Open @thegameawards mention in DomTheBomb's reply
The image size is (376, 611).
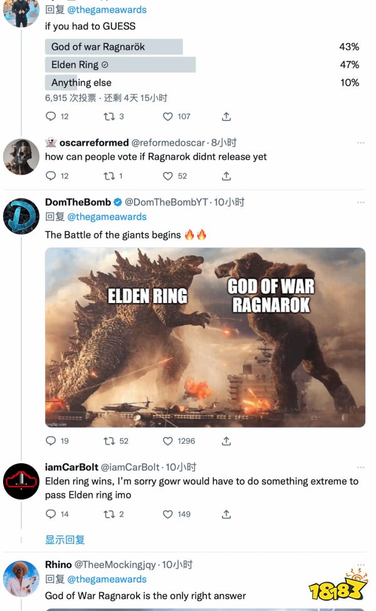click(107, 217)
